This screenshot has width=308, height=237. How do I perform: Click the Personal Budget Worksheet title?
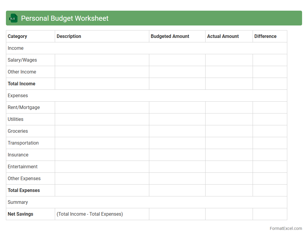click(x=65, y=18)
